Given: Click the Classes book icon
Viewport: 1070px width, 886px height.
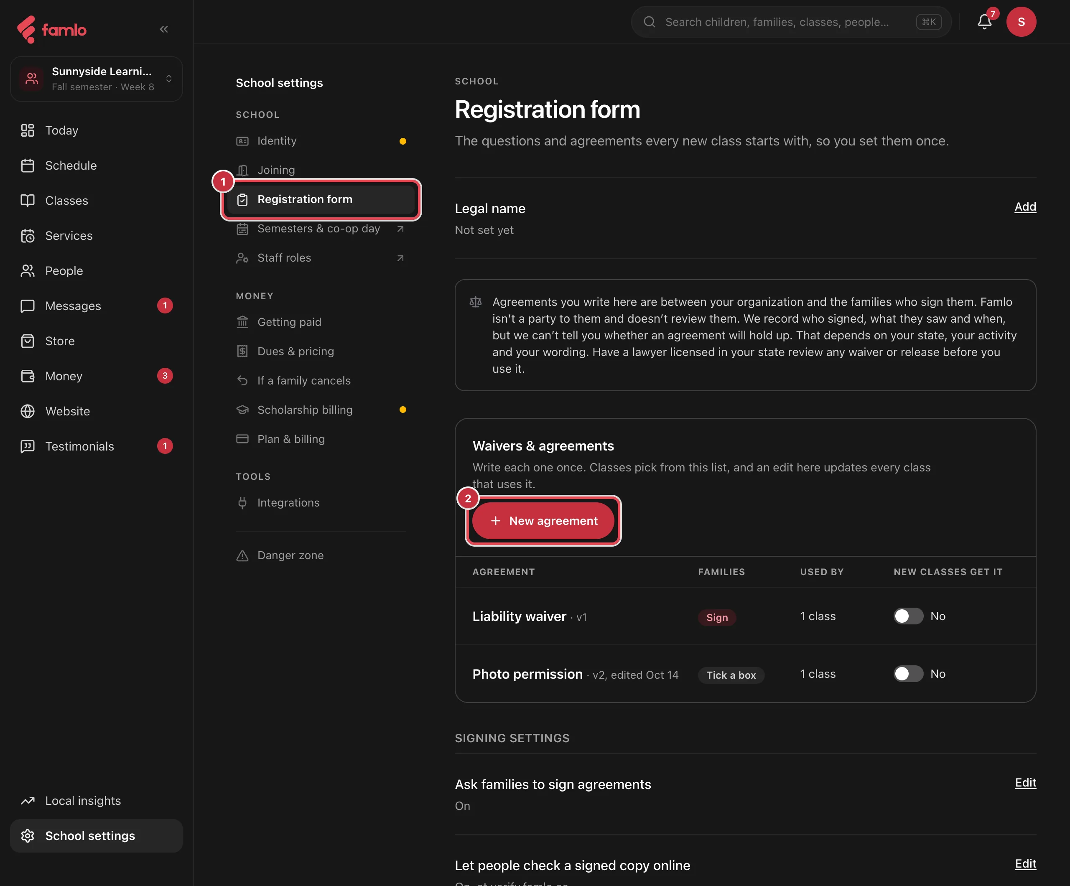Looking at the screenshot, I should pos(28,201).
